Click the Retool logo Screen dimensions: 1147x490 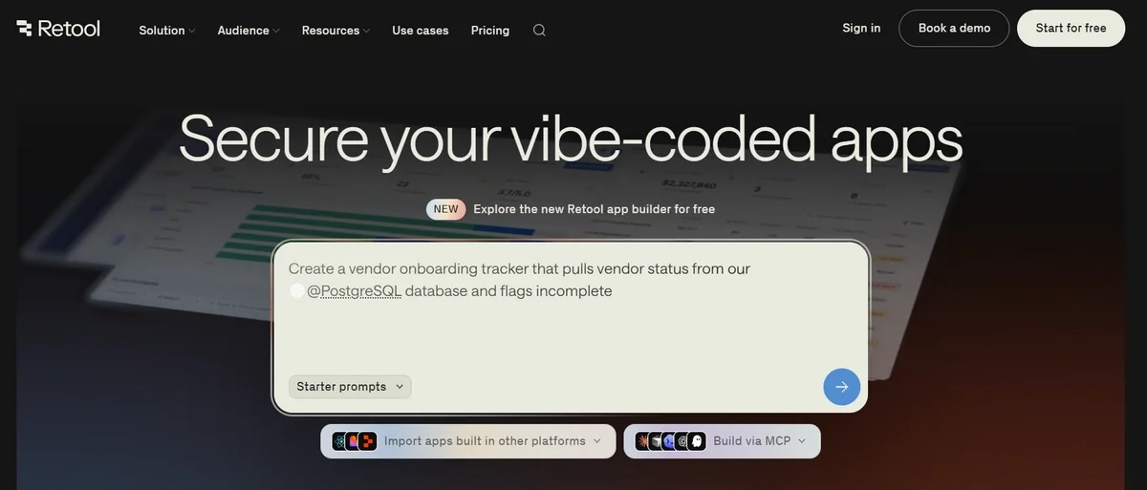58,29
